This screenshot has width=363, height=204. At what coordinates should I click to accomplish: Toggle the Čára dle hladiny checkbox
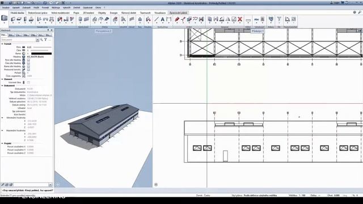click(28, 63)
